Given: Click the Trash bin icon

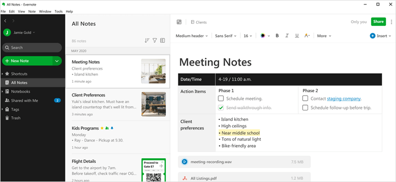Looking at the screenshot, I should (x=7, y=118).
